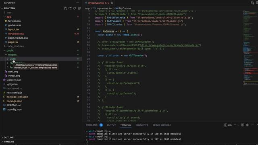
Task: Switch to the COMMENTS panel tab
Action: tap(141, 125)
